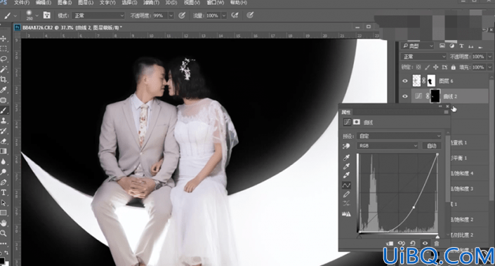View previous state icon in Properties panel
495x266 pixels.
pyautogui.click(x=401, y=244)
